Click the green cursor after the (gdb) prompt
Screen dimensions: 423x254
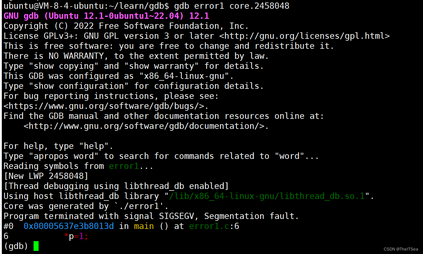36,246
